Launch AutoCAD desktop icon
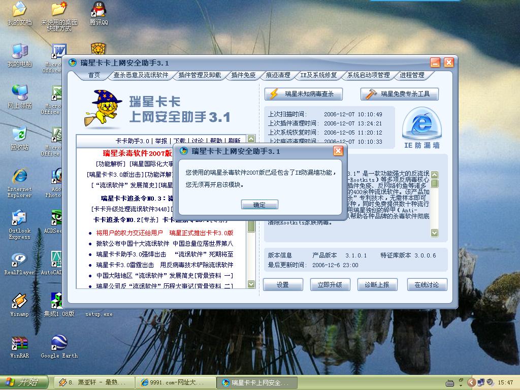520x390 pixels. 52,264
